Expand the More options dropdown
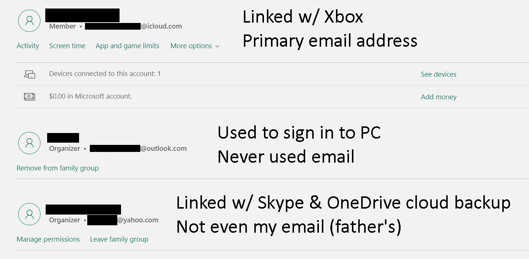529x259 pixels. click(195, 46)
